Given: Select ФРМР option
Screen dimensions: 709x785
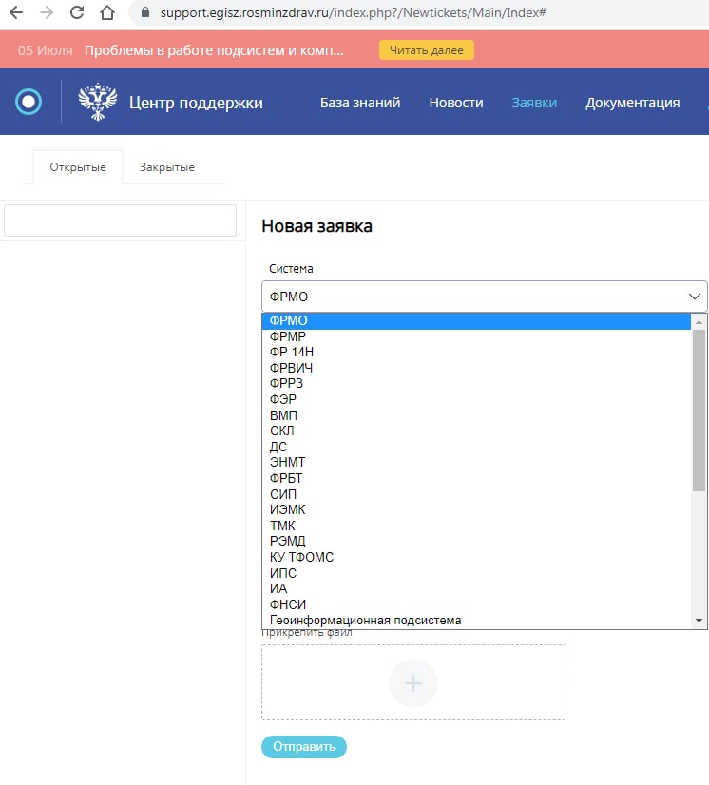Looking at the screenshot, I should click(x=476, y=336).
